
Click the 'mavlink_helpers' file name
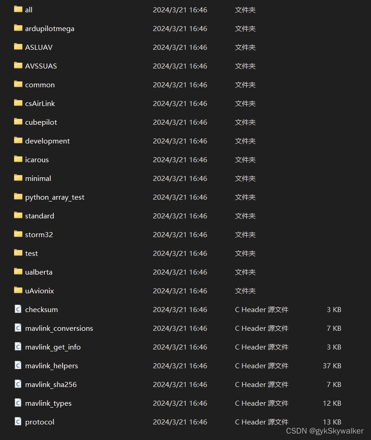pos(52,366)
